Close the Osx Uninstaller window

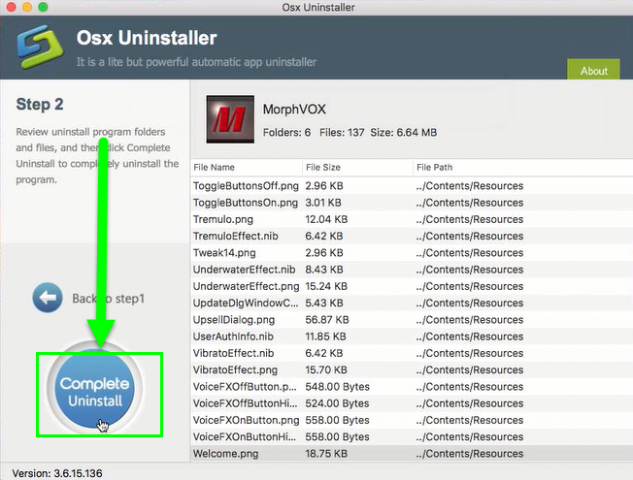(x=11, y=7)
